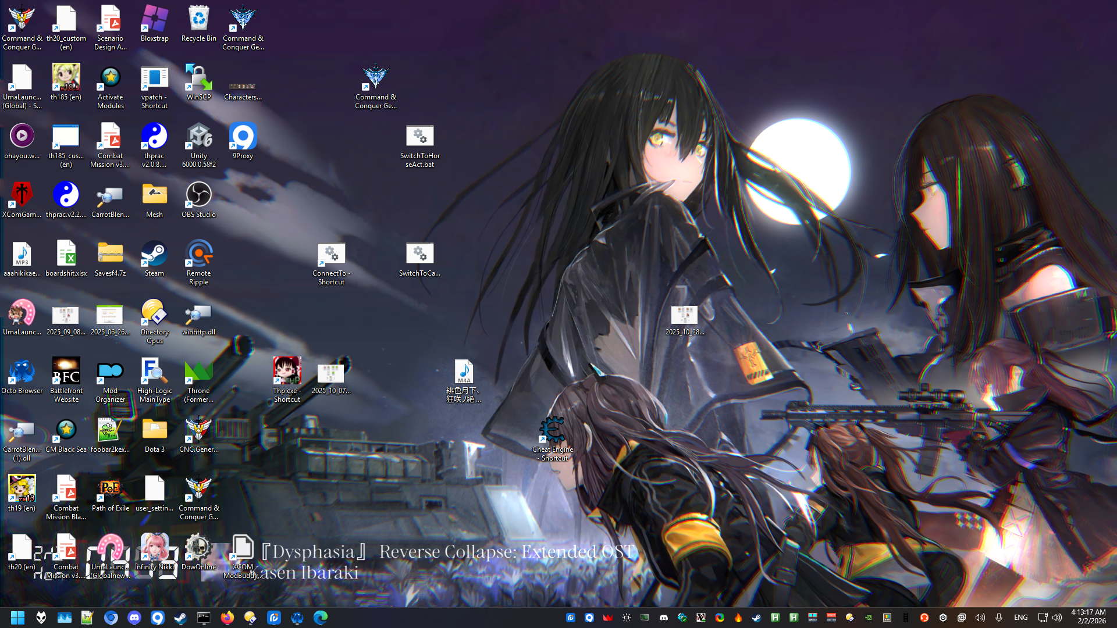Click the NVIDIA tray icon
Image resolution: width=1117 pixels, height=628 pixels.
tap(869, 618)
